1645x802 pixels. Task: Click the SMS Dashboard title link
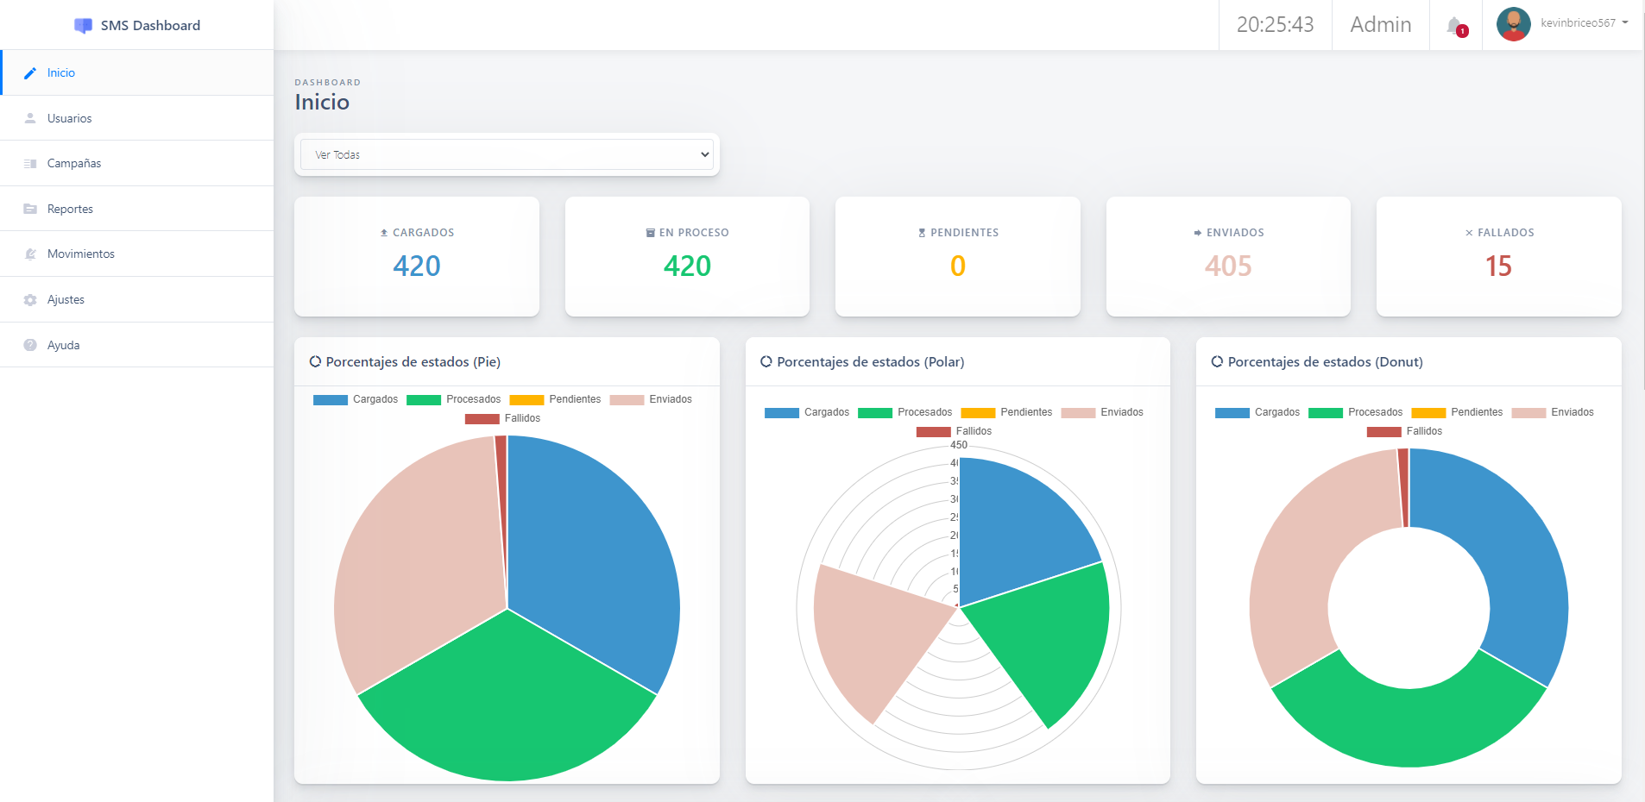[x=150, y=26]
